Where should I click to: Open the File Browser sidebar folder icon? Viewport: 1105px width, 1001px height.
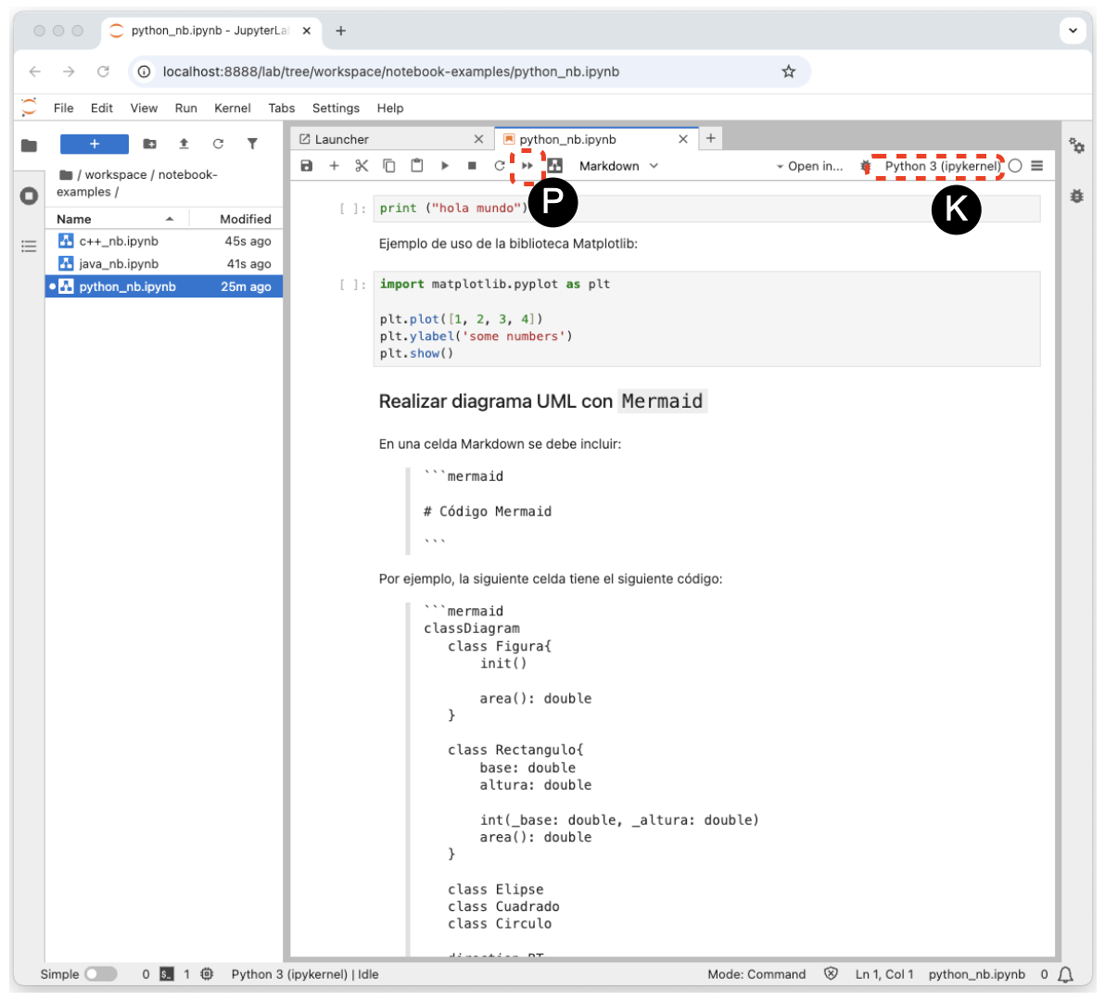[x=29, y=146]
